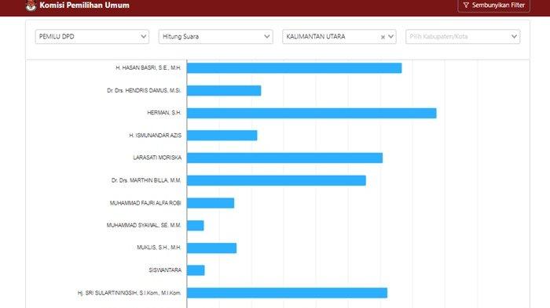Open the Hitung Suara dropdown
The image size is (550, 308).
[216, 36]
